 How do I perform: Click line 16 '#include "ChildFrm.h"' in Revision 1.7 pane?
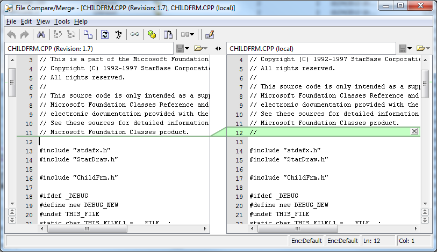[79, 177]
